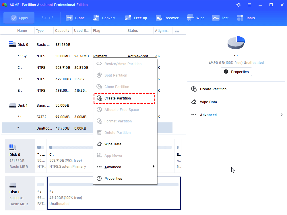287x215 pixels.
Task: Expand the Advanced chevron in the right panel
Action: [282, 115]
